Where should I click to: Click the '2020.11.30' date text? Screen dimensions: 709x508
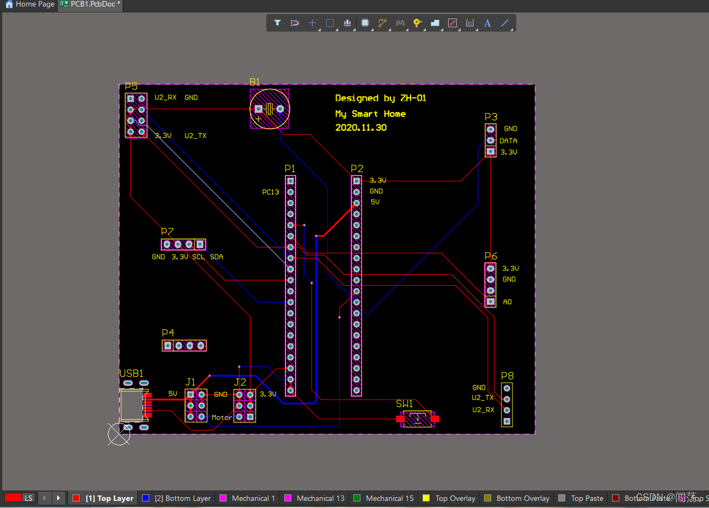click(360, 128)
